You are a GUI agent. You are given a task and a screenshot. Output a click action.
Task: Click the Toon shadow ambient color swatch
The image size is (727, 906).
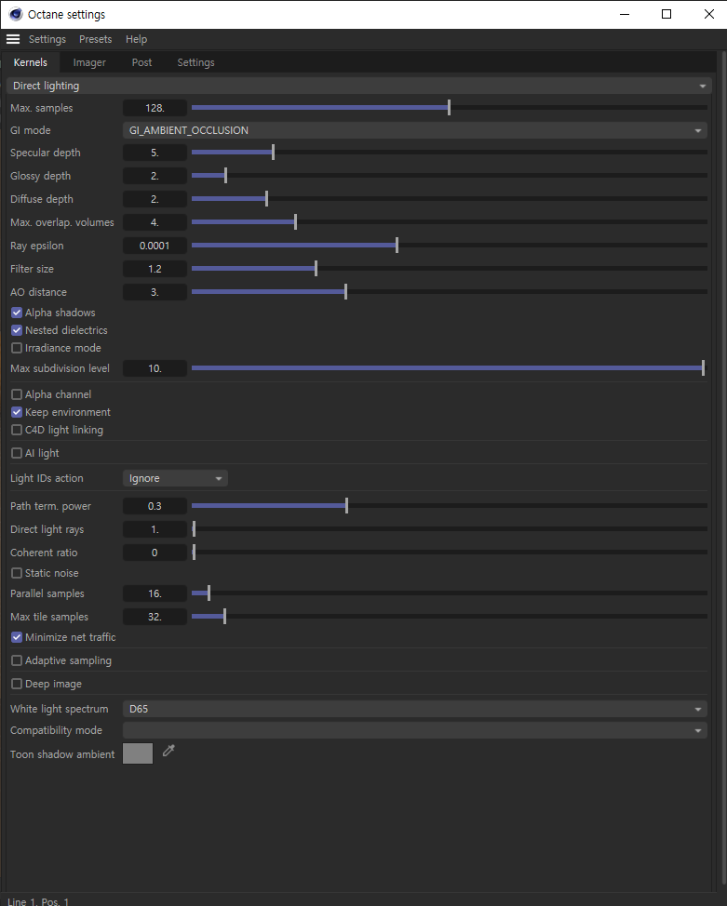click(138, 753)
